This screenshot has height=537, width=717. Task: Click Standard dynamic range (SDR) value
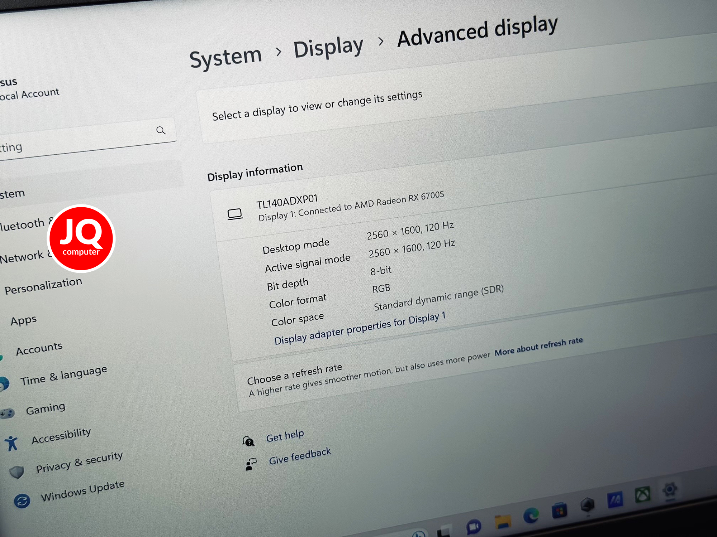click(x=439, y=298)
